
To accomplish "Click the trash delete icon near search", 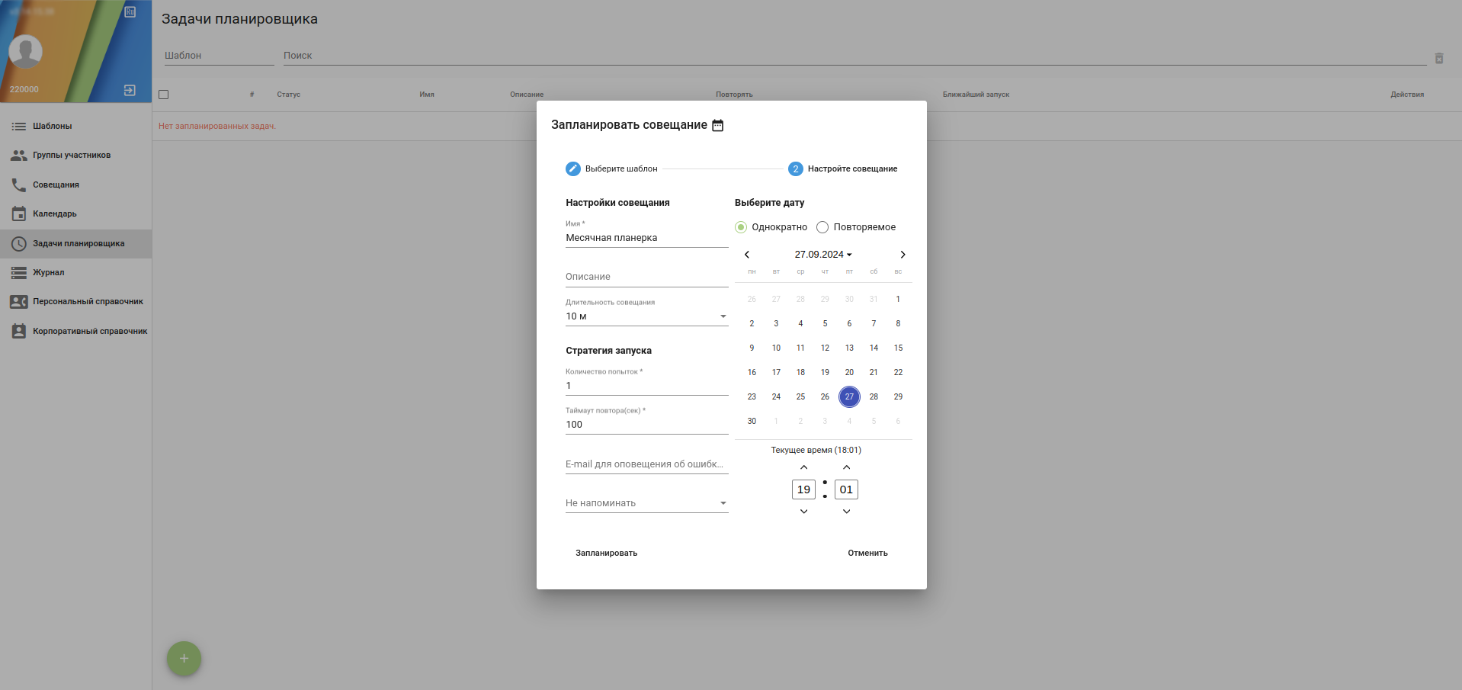I will 1438,59.
